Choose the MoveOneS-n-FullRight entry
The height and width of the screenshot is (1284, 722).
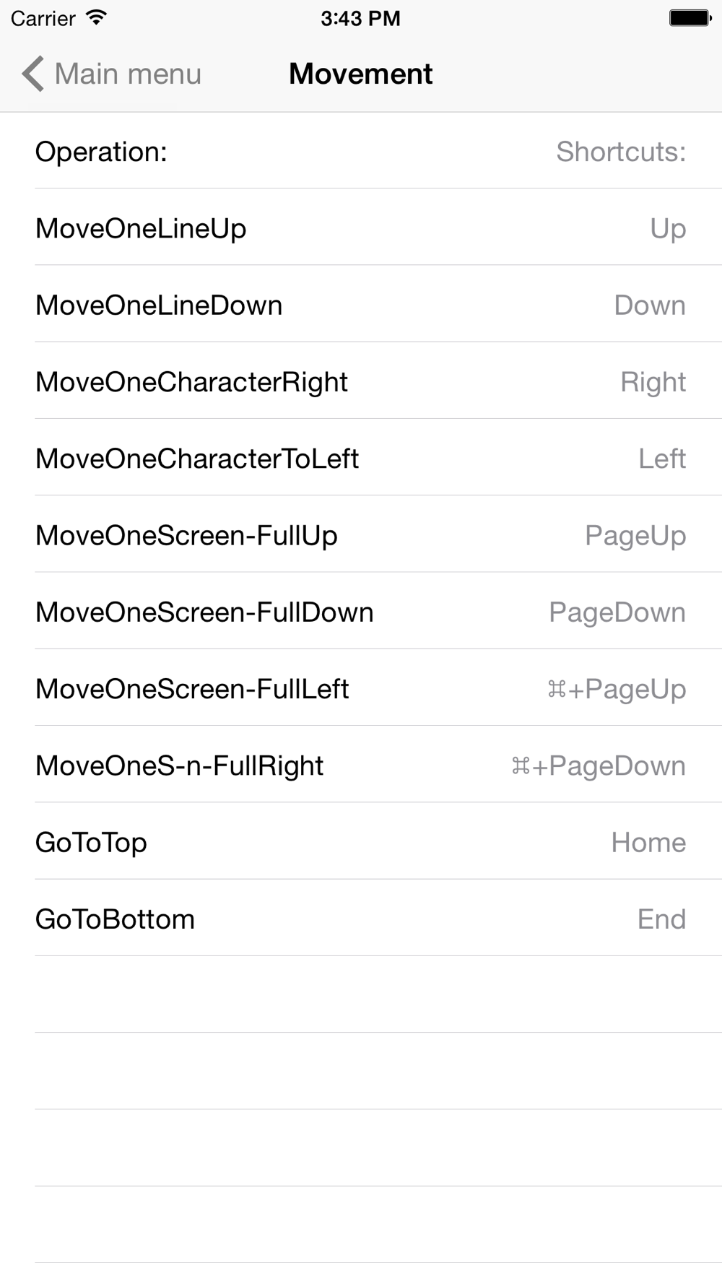[x=361, y=764]
